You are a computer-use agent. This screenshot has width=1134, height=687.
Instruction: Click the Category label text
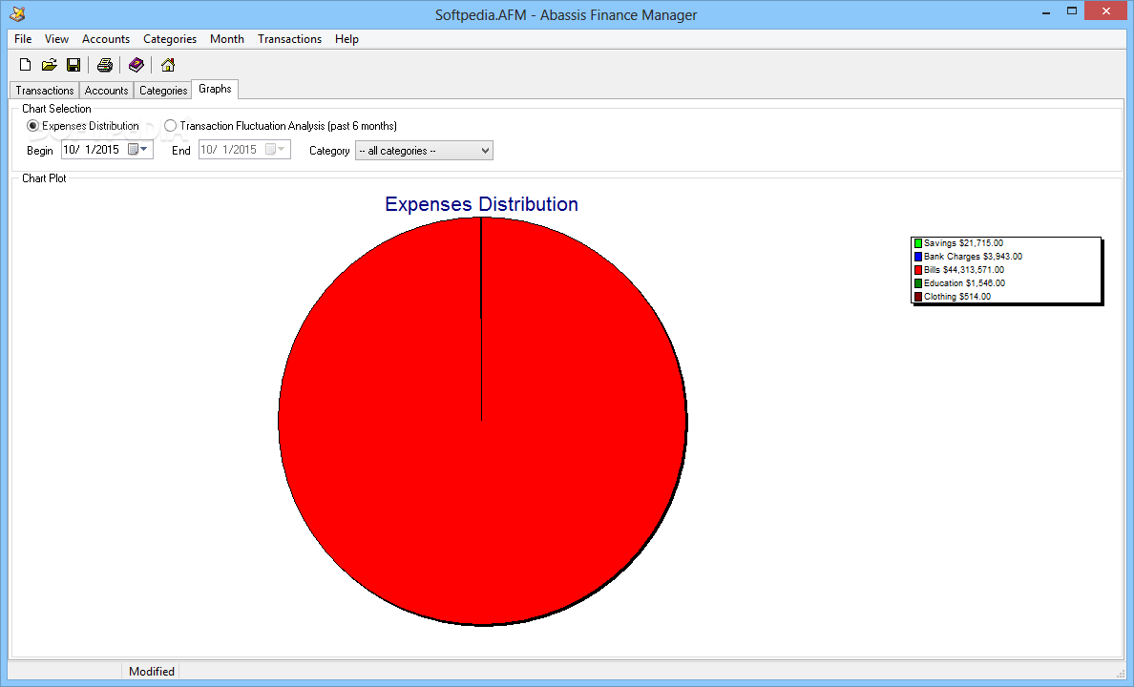(x=329, y=151)
